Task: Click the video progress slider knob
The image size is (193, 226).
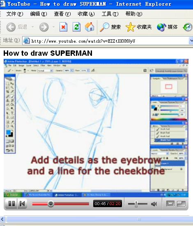Action: (51, 204)
